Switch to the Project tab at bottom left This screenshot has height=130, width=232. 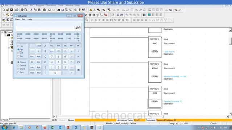tap(5, 120)
